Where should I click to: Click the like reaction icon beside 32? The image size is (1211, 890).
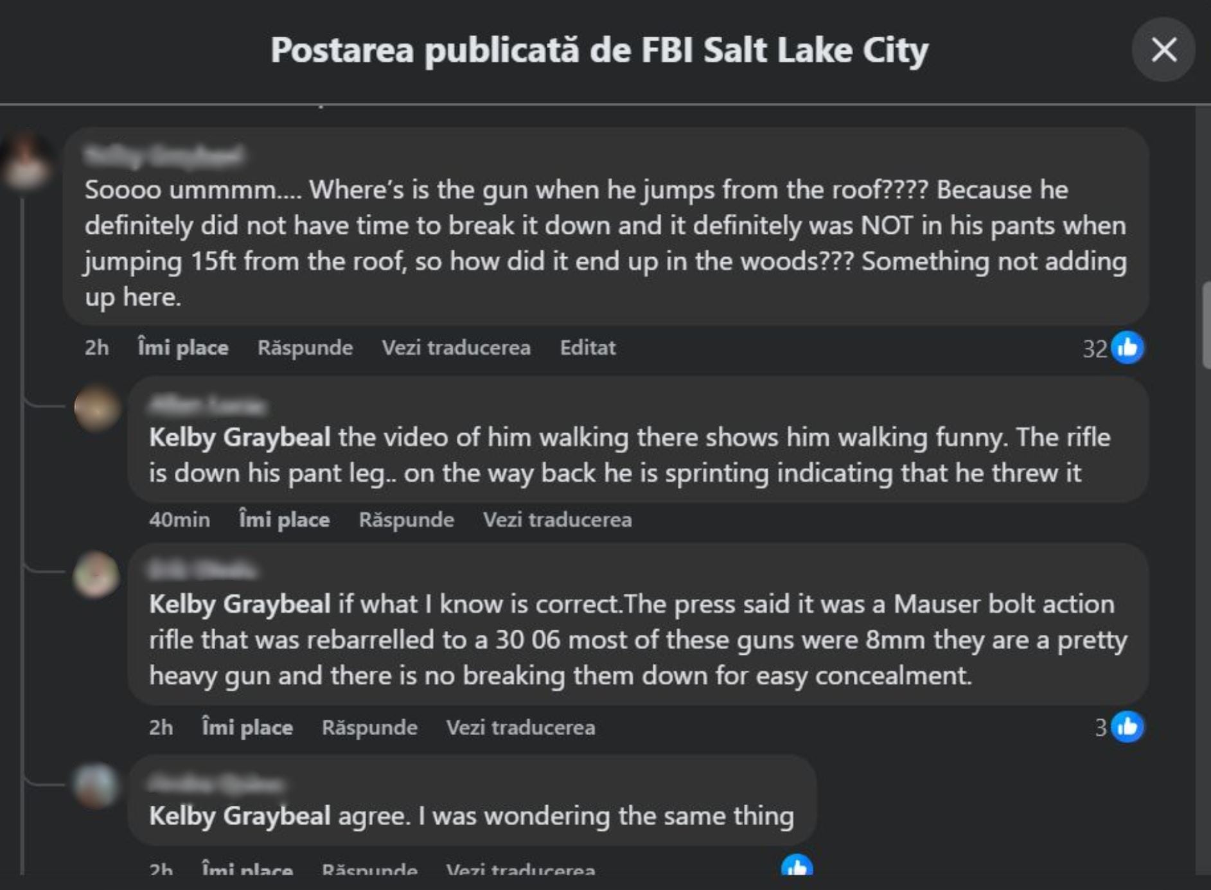pos(1127,348)
